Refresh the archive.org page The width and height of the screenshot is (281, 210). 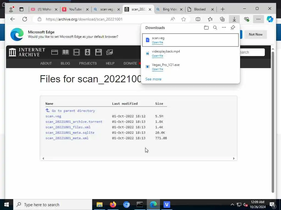25,19
